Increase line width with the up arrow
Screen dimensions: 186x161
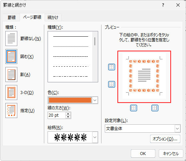pyautogui.click(x=68, y=114)
